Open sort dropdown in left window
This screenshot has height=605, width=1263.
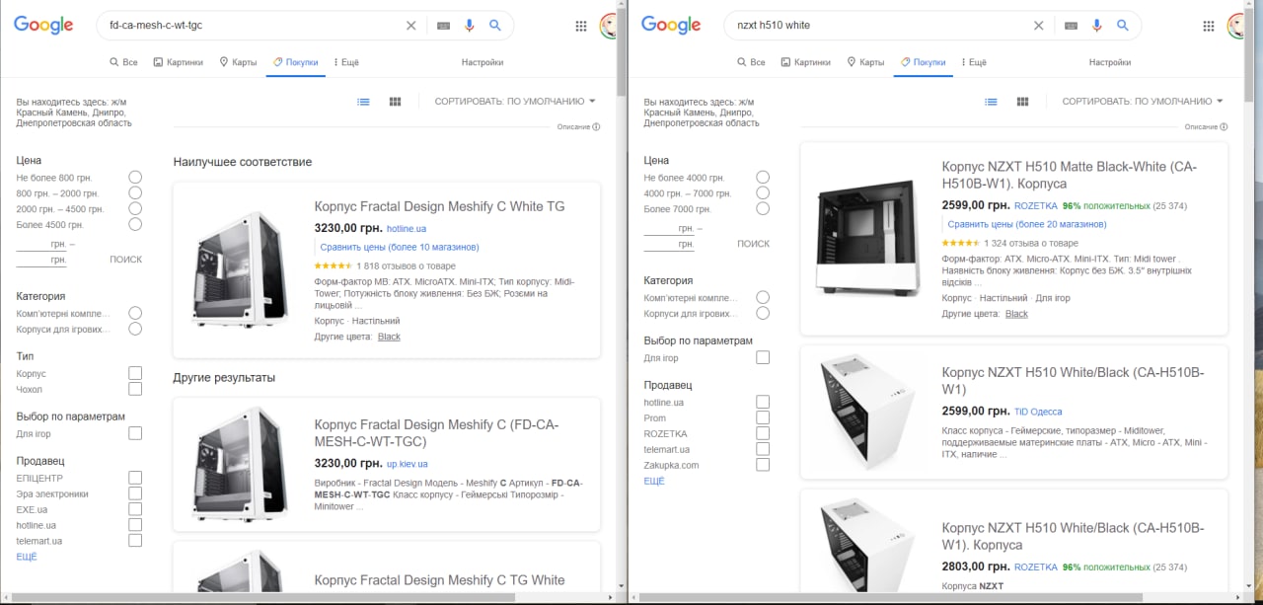coord(515,102)
